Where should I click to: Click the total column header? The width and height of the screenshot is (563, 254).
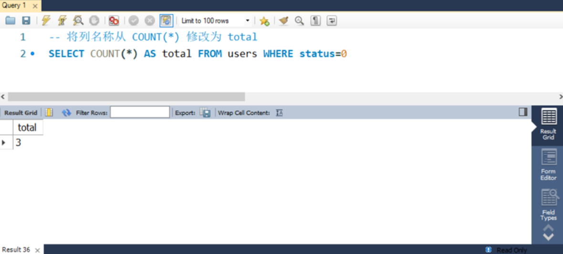pyautogui.click(x=28, y=127)
